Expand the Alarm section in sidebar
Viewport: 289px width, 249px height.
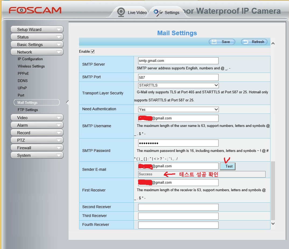37,125
